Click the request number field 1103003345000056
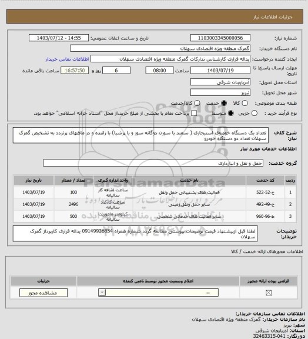 point(220,38)
